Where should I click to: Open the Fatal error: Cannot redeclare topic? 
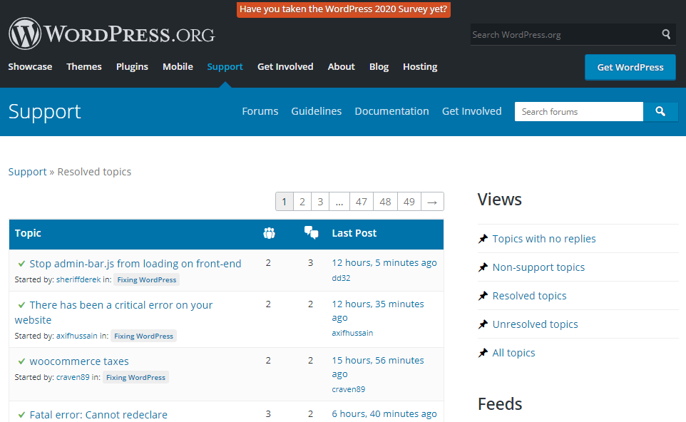click(98, 415)
